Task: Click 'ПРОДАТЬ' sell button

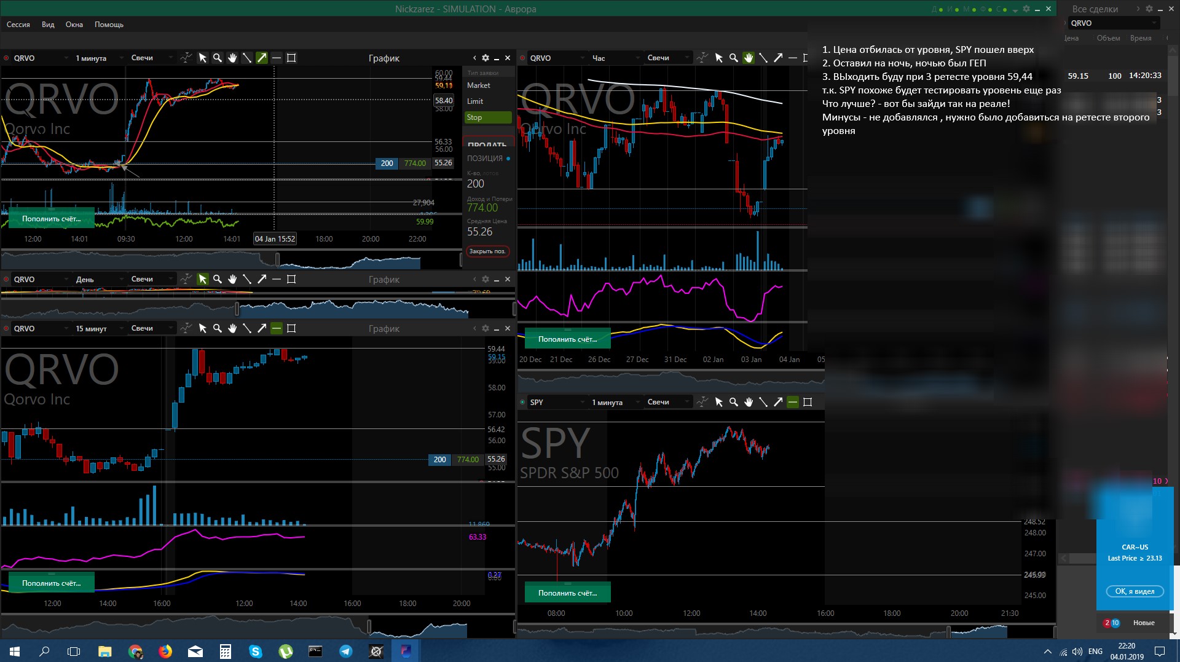Action: [488, 142]
